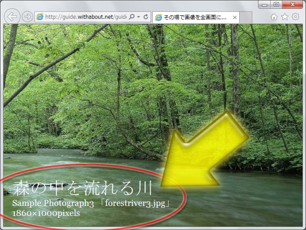
Task: Close the Internet Explorer window
Action: 292,5
